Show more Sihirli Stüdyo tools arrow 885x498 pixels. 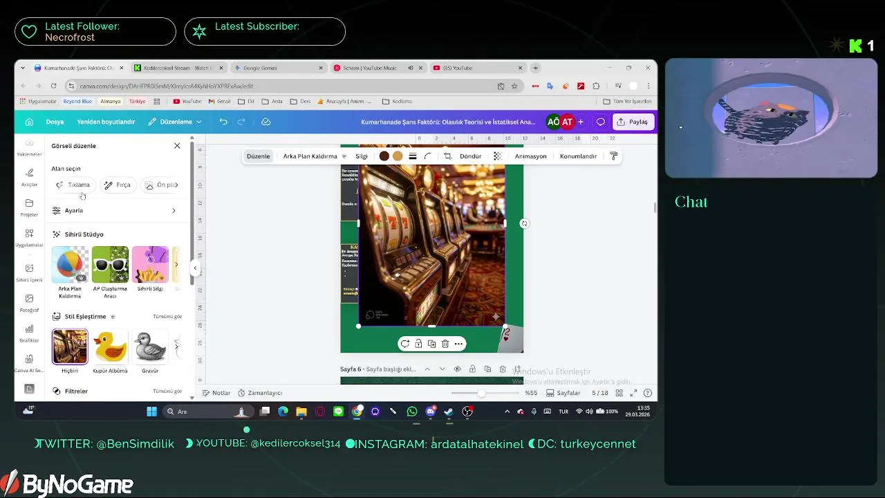click(176, 264)
